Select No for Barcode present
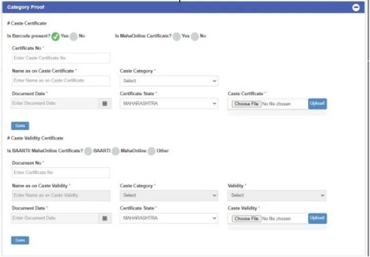Viewport: 370px width, 257px height. pyautogui.click(x=74, y=37)
